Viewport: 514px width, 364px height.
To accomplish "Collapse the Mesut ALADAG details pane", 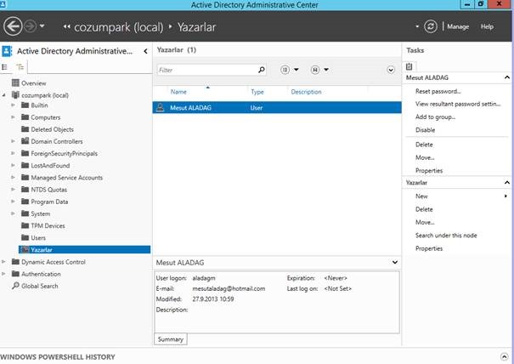I will pos(395,262).
